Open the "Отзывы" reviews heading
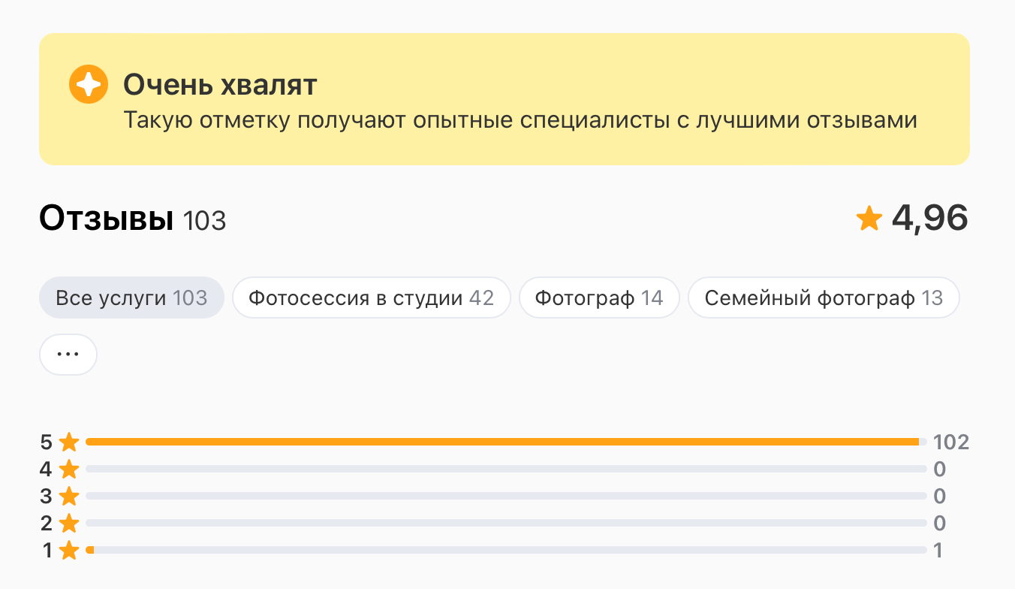Screen dimensions: 1015x589 pyautogui.click(x=106, y=219)
